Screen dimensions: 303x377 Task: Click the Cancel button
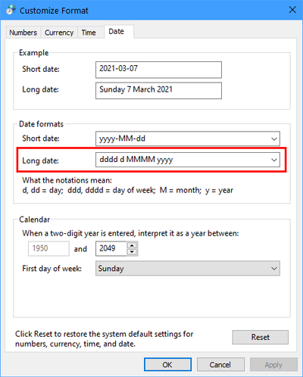(220, 364)
